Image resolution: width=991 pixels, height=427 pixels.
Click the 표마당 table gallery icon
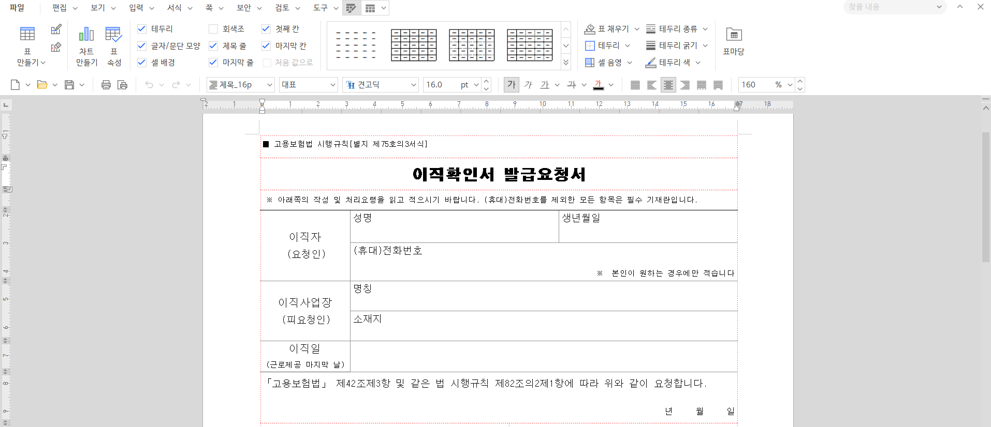(x=734, y=35)
